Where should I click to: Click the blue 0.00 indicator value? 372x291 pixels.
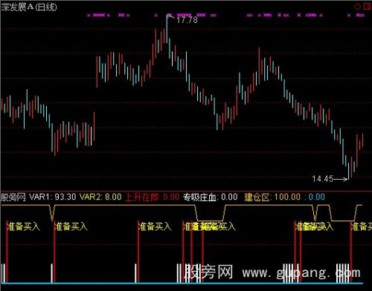(x=317, y=197)
